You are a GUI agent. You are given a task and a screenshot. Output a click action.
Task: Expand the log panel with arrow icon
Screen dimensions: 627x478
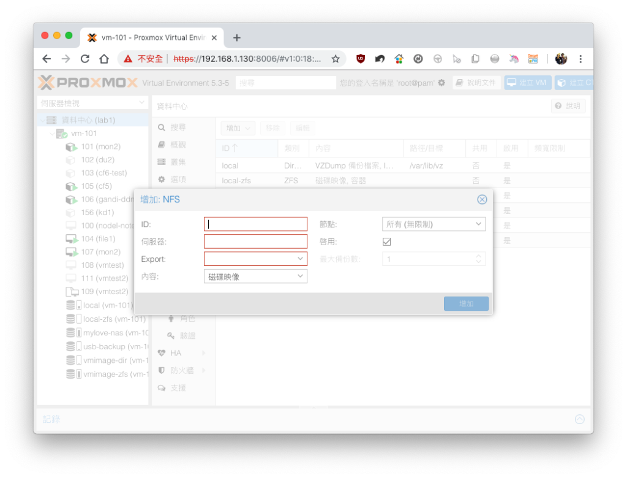click(x=579, y=419)
